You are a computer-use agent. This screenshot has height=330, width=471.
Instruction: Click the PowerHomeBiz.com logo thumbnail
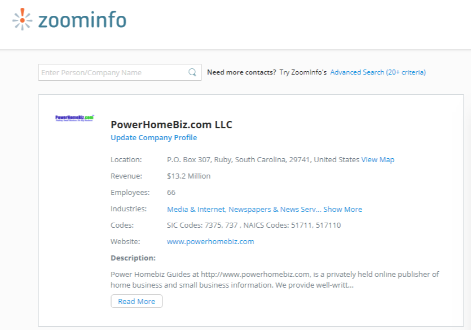(x=74, y=118)
